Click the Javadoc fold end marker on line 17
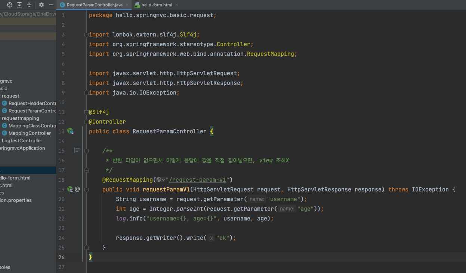This screenshot has height=273, width=466. tap(86, 170)
